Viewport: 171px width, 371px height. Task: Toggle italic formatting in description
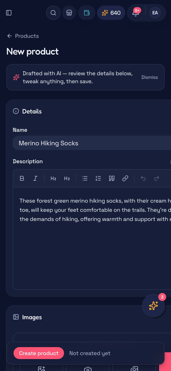click(x=35, y=178)
